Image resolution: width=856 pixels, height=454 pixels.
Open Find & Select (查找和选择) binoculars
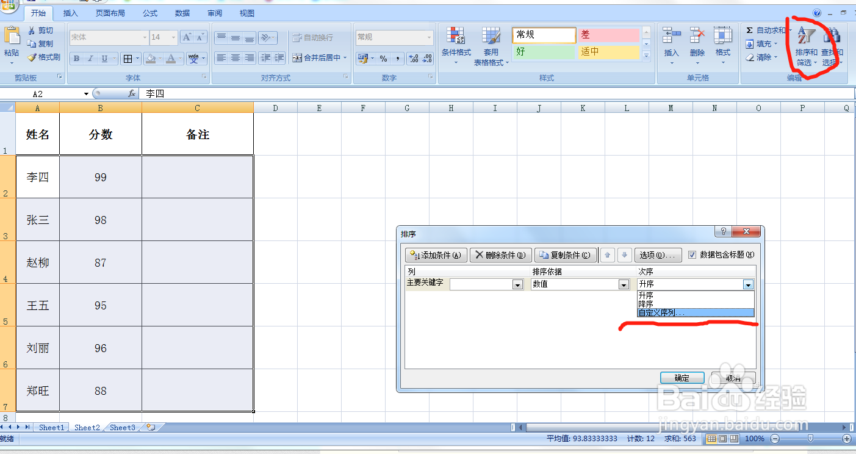pos(832,46)
